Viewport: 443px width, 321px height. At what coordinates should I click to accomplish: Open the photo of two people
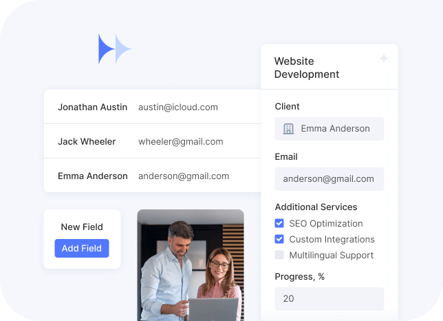point(191,265)
